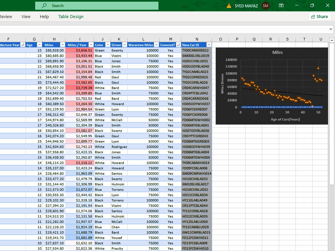Viewport: 335px width, 251px height.
Task: Switch to the Table Design tab
Action: [x=71, y=16]
